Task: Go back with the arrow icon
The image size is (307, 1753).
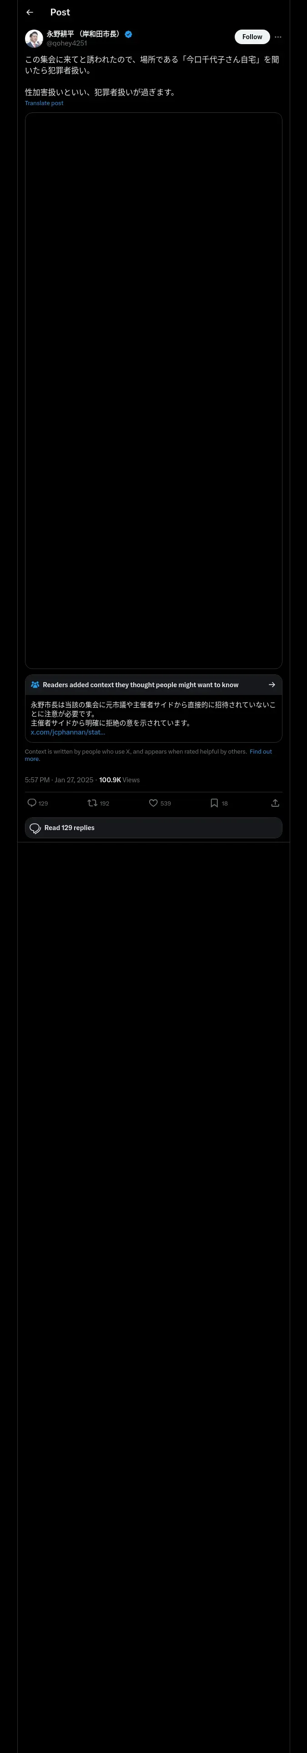Action: click(x=29, y=12)
